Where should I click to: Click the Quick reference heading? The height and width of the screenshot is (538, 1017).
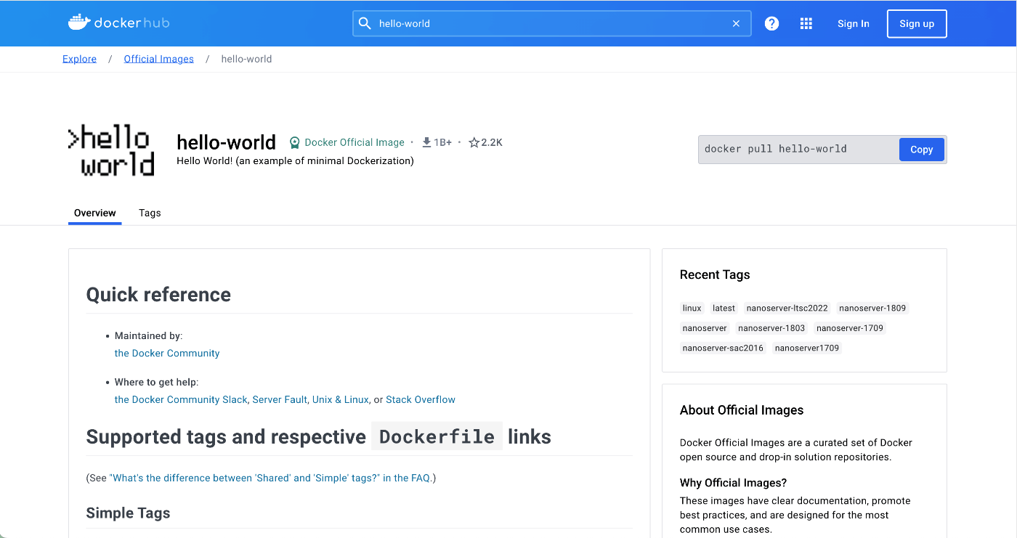[158, 294]
